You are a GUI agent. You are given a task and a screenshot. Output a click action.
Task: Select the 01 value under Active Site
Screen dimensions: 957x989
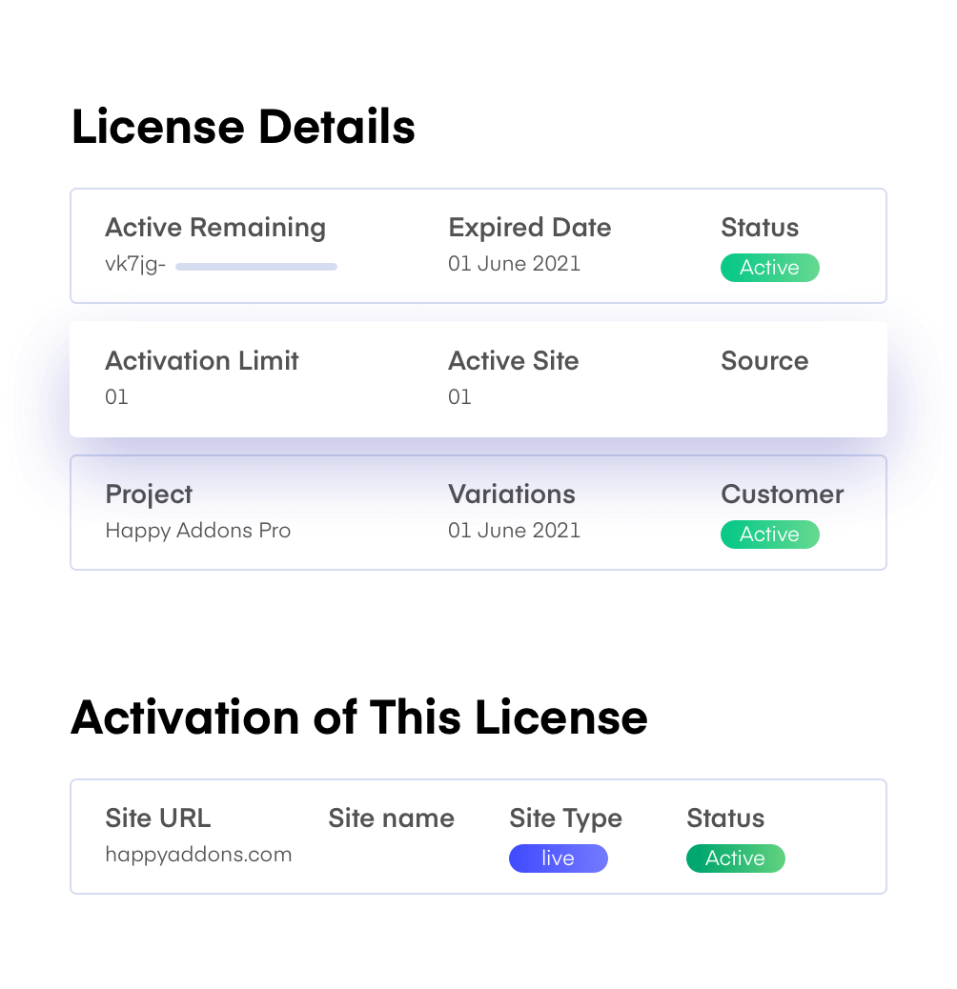459,396
